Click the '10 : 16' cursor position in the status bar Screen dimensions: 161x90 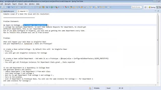click(121, 88)
